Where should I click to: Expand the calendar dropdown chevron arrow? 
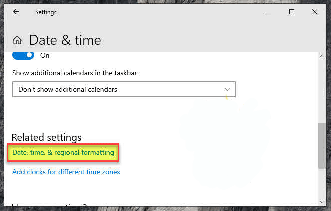228,89
